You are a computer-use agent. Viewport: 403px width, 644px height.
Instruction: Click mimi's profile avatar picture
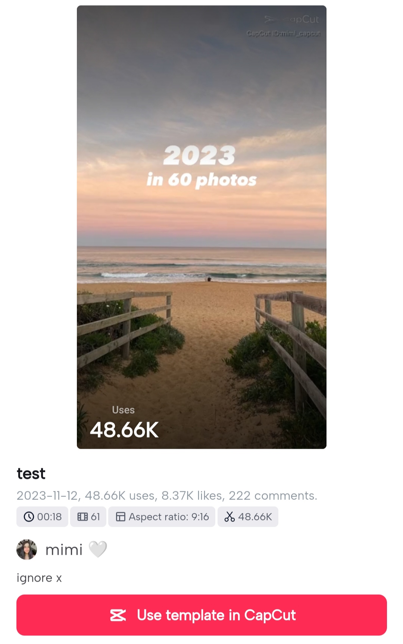pyautogui.click(x=26, y=549)
